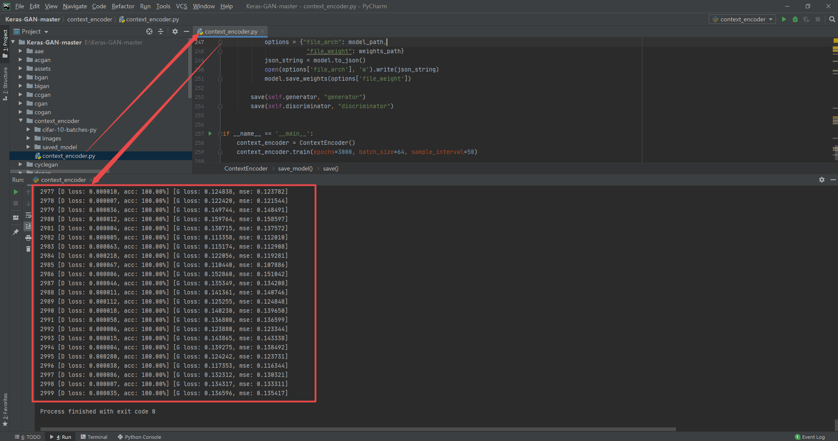Screen dimensions: 838x441
Task: Click save_model() in code breadcrumb
Action: click(295, 168)
